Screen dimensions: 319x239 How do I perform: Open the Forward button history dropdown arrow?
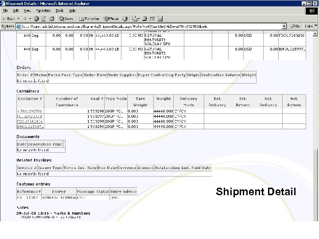pyautogui.click(x=30, y=19)
